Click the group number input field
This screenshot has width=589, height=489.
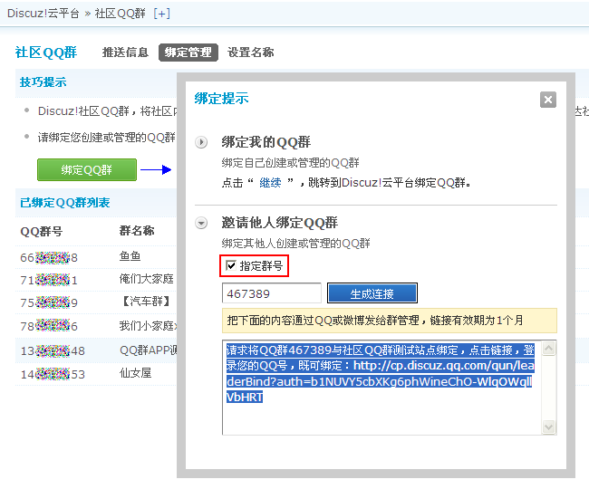272,293
